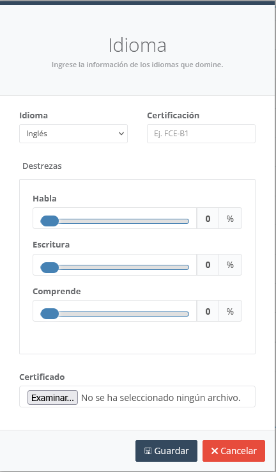
Task: Click the Habla slider handle
Action: click(50, 221)
